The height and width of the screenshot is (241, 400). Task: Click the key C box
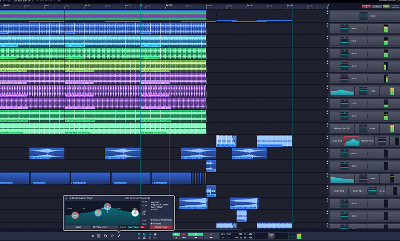(229, 238)
